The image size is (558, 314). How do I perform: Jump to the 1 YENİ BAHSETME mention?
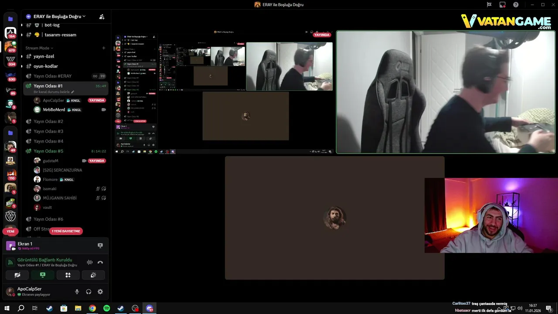click(x=66, y=231)
